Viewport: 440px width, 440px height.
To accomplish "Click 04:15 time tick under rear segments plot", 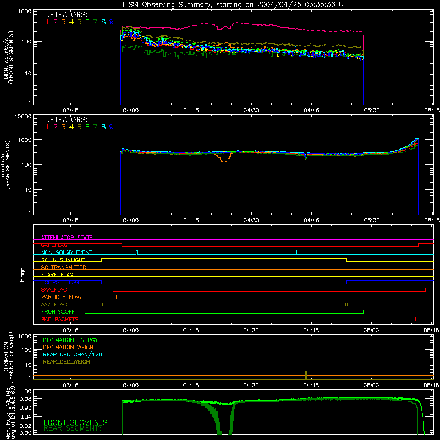I will pos(191,221).
